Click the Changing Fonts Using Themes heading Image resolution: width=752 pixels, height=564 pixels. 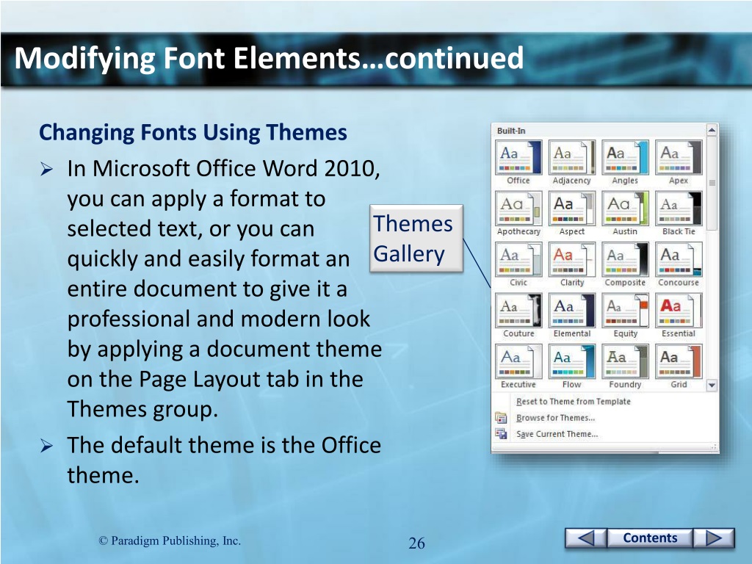click(193, 133)
